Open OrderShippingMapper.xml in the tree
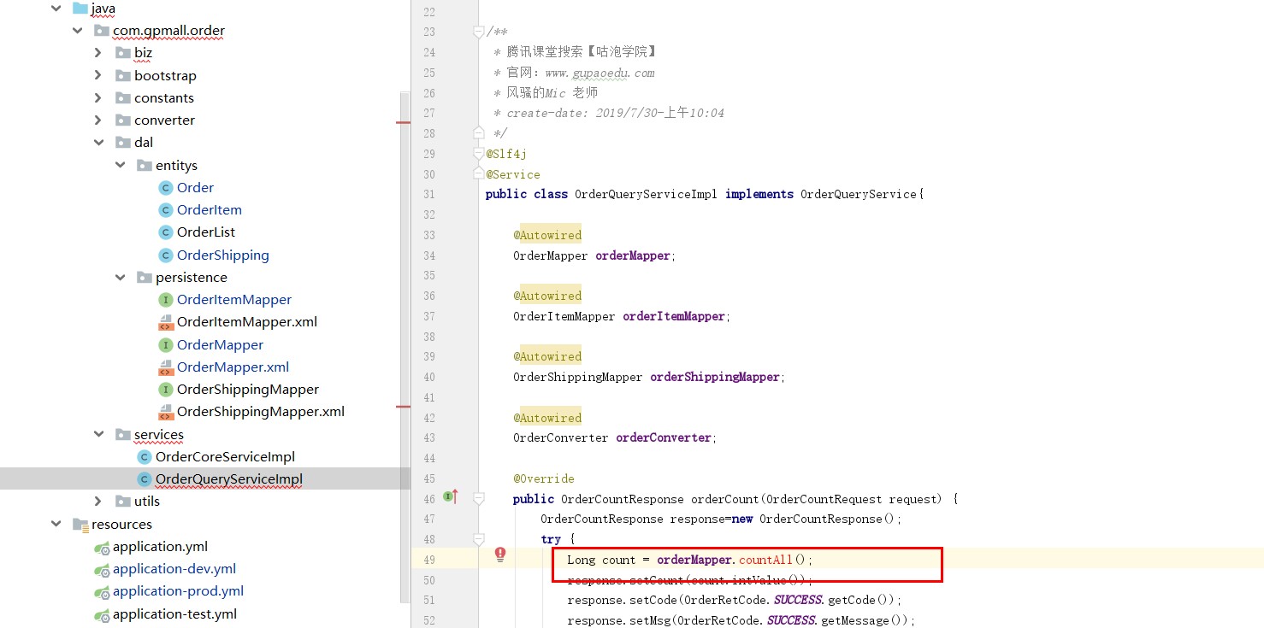The width and height of the screenshot is (1264, 628). point(261,412)
